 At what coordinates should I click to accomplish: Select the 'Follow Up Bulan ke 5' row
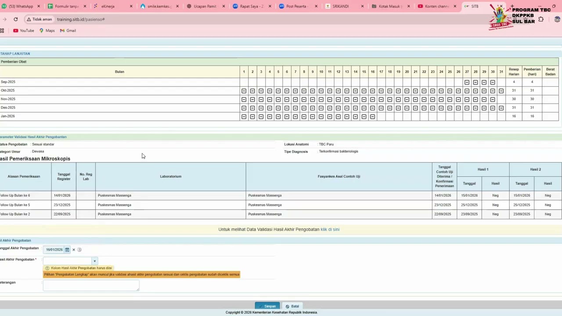pos(281,205)
